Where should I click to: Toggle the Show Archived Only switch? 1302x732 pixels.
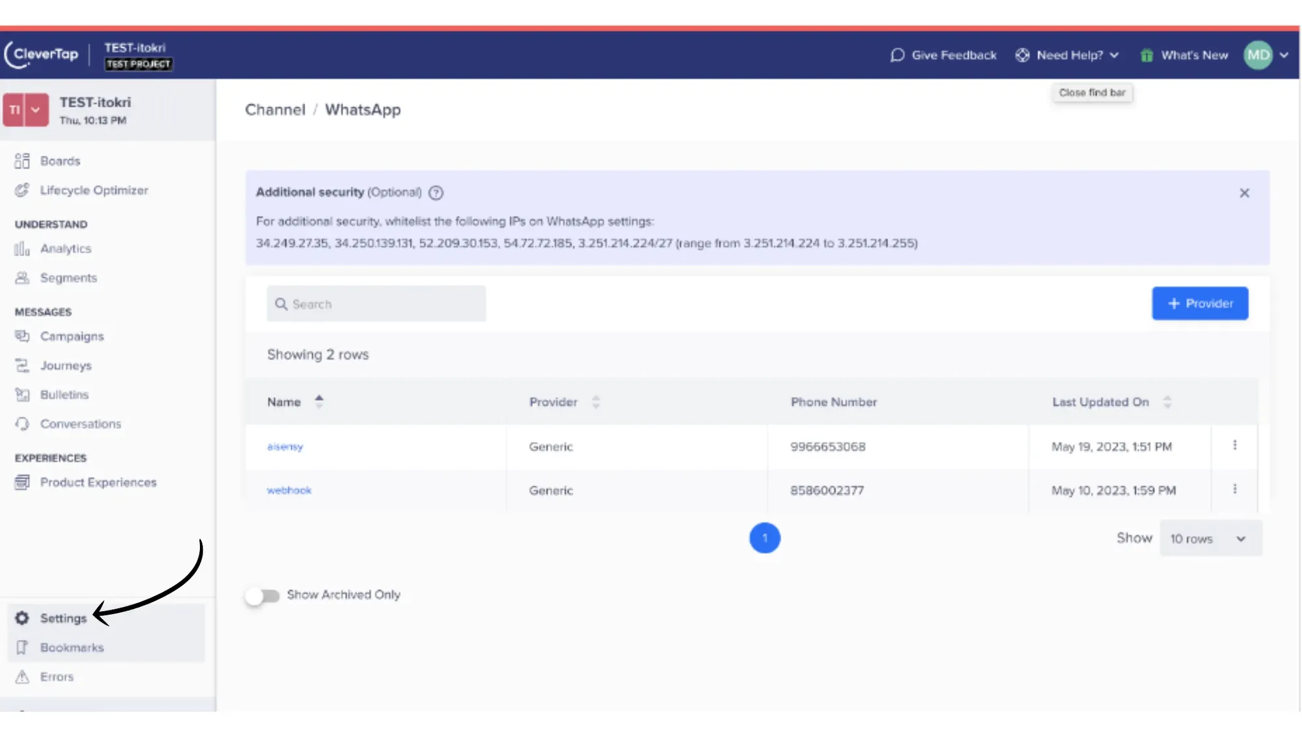[x=262, y=595]
